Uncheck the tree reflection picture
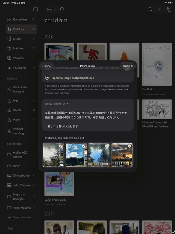This screenshot has height=234, width=175. pos(99,155)
